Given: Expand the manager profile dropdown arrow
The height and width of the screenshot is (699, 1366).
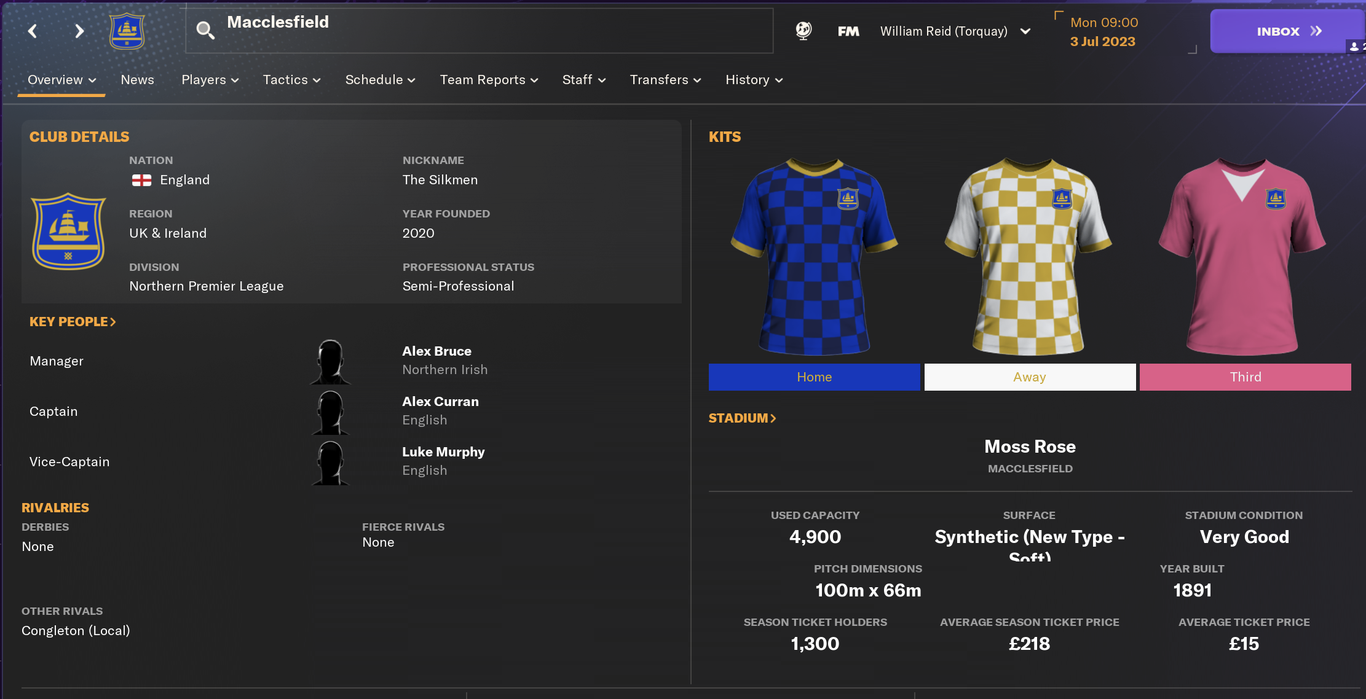Looking at the screenshot, I should tap(1025, 31).
